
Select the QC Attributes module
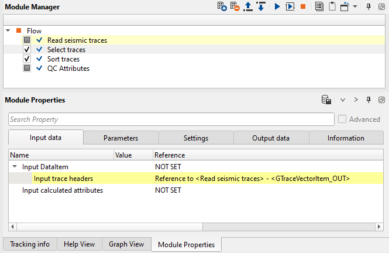point(68,69)
